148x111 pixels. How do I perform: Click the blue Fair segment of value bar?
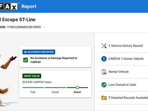(x=33, y=88)
